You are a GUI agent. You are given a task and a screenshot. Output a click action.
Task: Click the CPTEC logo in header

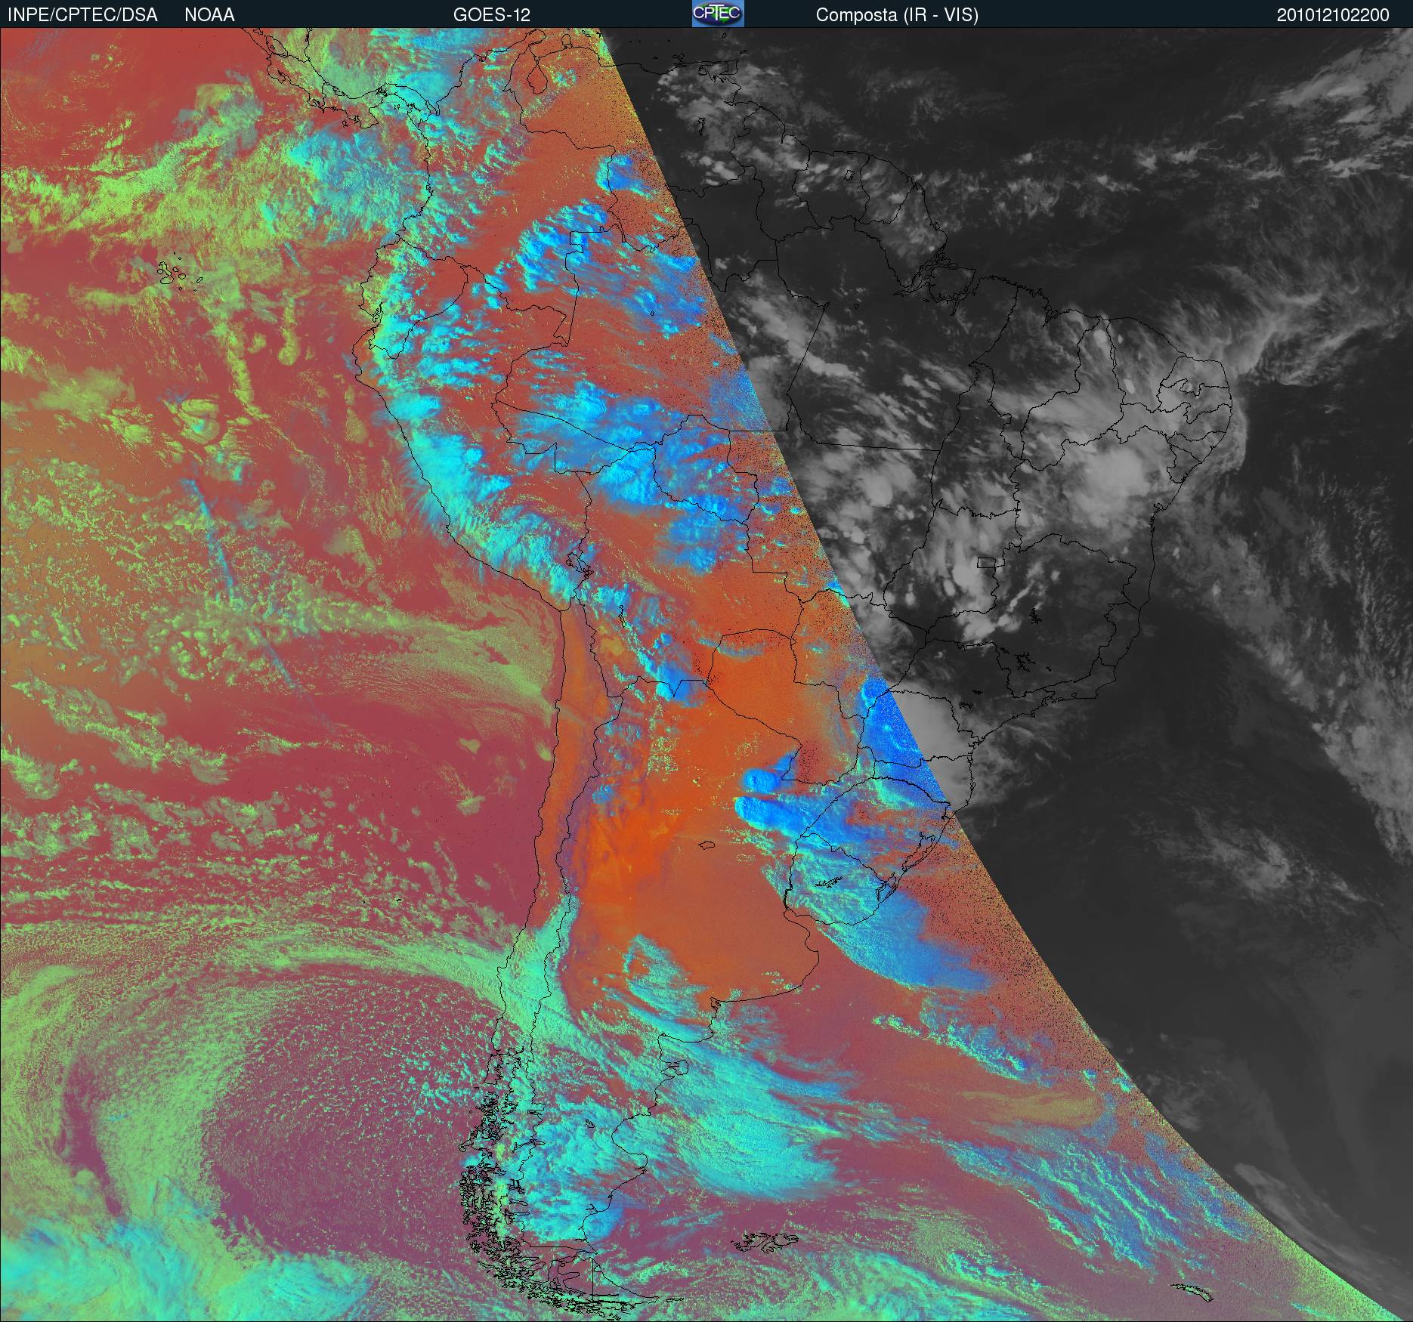pos(718,14)
